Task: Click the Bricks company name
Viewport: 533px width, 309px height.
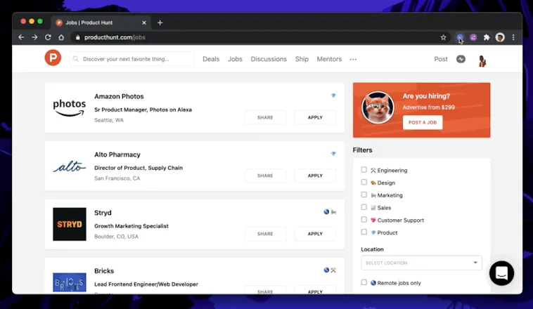Action: tap(104, 271)
